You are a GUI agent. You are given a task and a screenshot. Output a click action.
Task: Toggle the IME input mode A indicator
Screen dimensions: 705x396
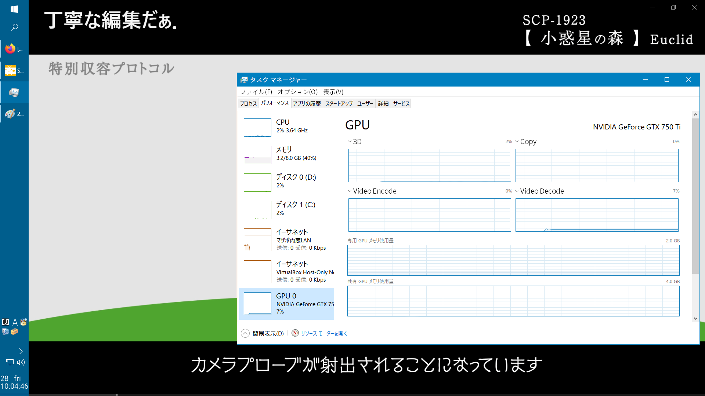click(x=15, y=322)
